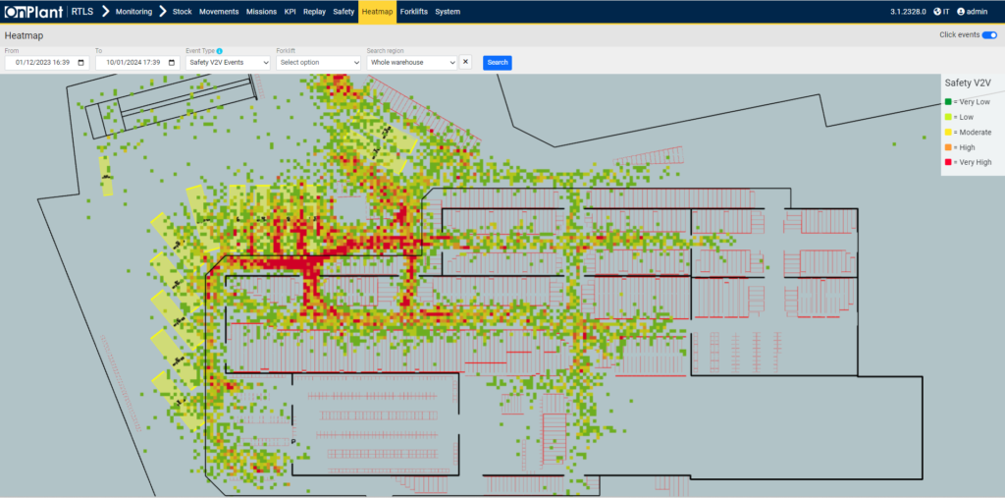The height and width of the screenshot is (498, 1005).
Task: Toggle the Click events switch
Action: click(x=988, y=34)
